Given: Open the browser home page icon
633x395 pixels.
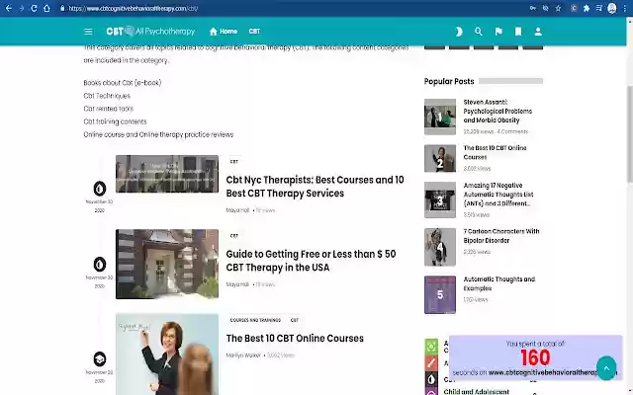Looking at the screenshot, I should 46,8.
